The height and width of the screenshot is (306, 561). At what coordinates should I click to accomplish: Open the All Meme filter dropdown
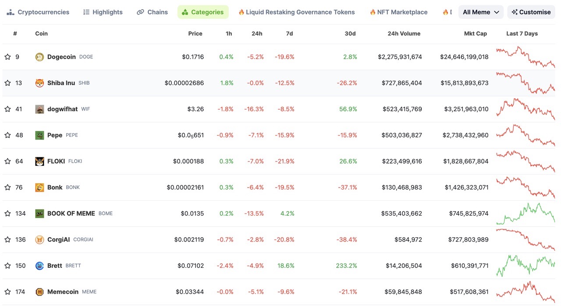[x=480, y=12]
